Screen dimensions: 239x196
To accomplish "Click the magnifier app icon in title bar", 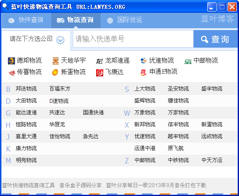I will click(x=6, y=7).
